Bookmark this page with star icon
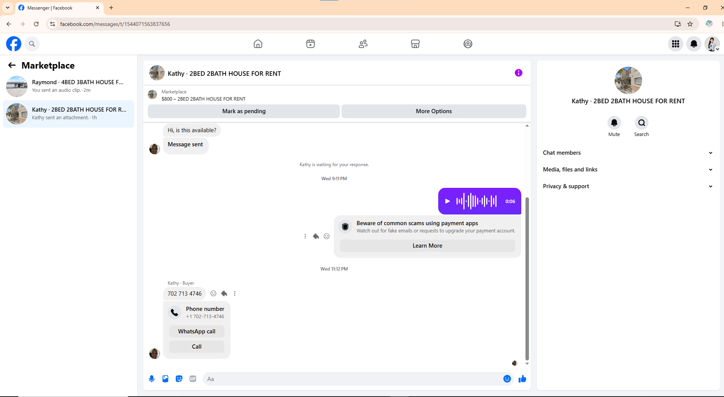The width and height of the screenshot is (724, 397). (x=690, y=24)
